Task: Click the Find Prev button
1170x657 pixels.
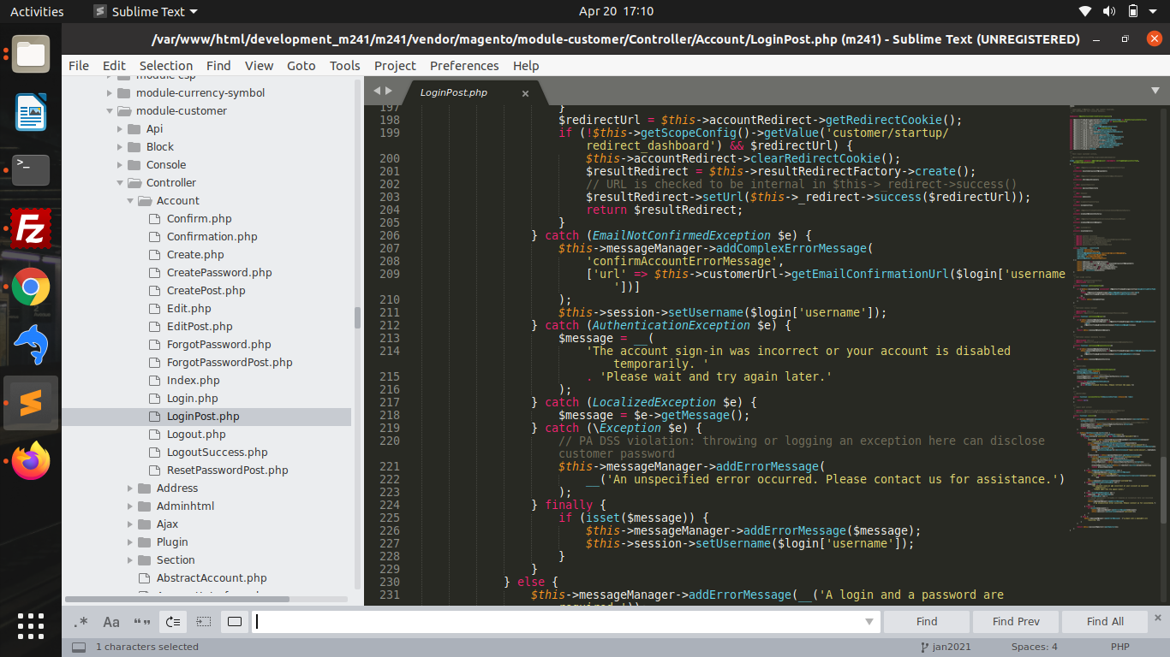Action: pos(1016,622)
